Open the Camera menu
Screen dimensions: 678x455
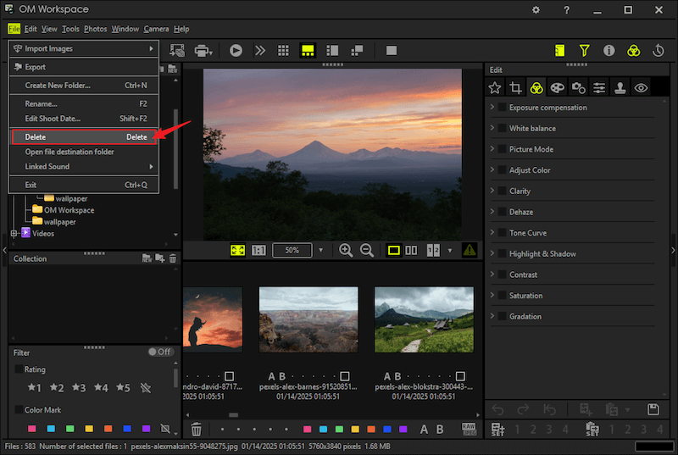pyautogui.click(x=156, y=29)
